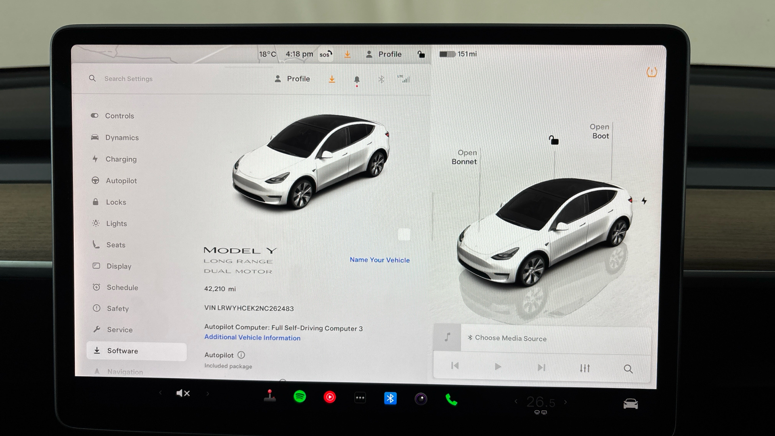Screen dimensions: 775x436
Task: Click the Name Your Vehicle link
Action: (379, 260)
